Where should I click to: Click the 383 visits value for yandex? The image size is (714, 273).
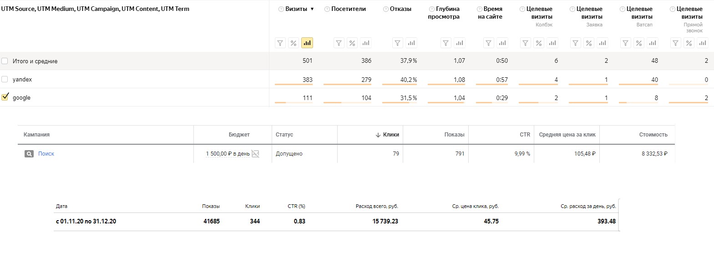[308, 80]
